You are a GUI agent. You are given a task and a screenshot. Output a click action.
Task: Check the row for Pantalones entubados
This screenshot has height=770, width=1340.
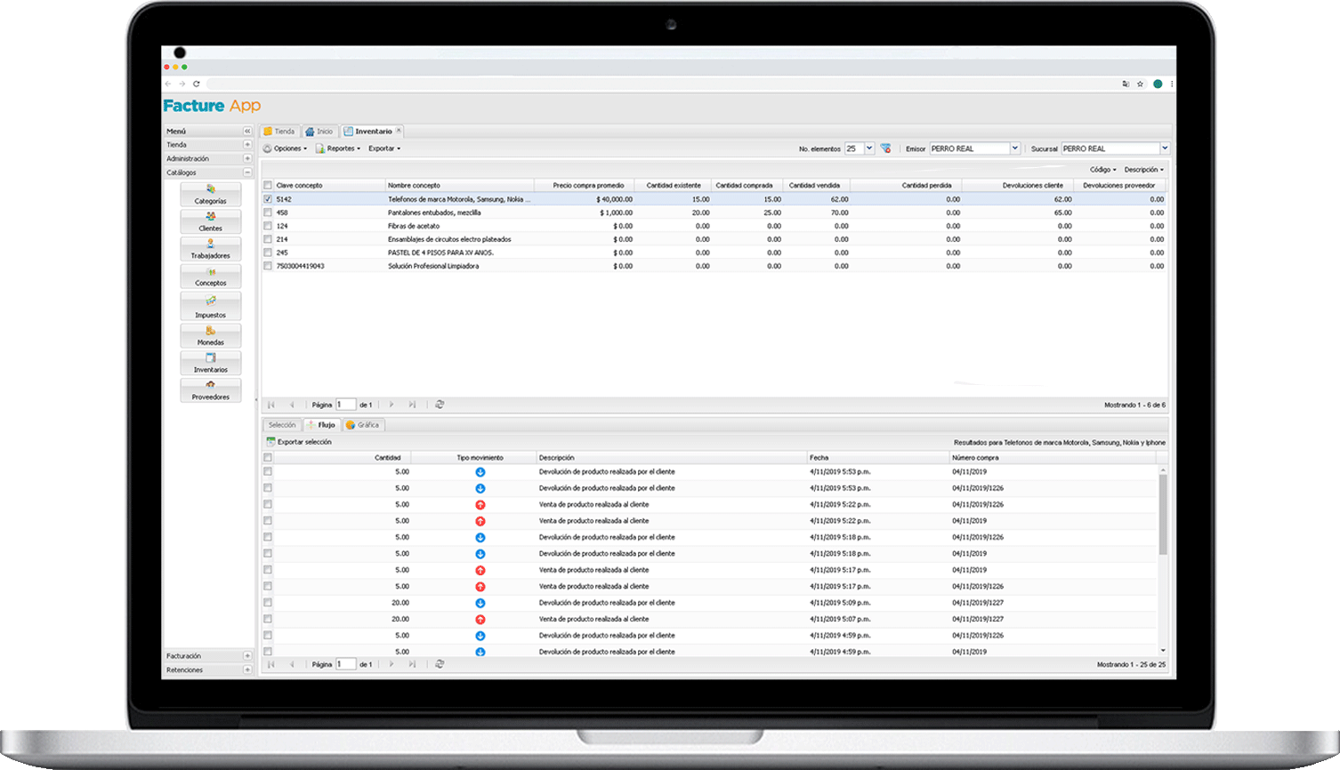[268, 213]
